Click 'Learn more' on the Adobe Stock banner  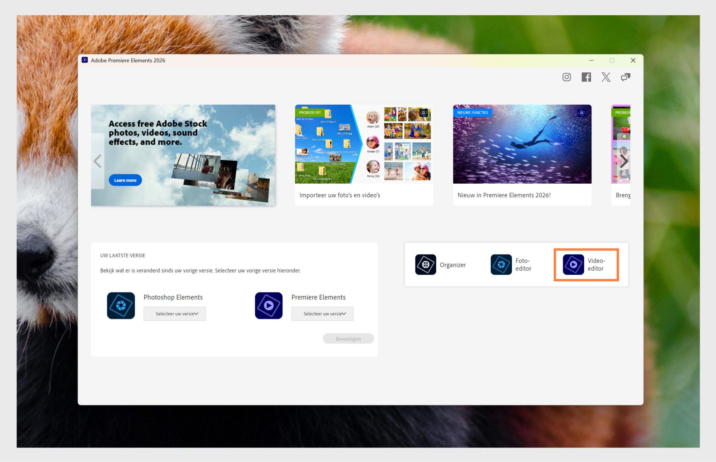(125, 180)
